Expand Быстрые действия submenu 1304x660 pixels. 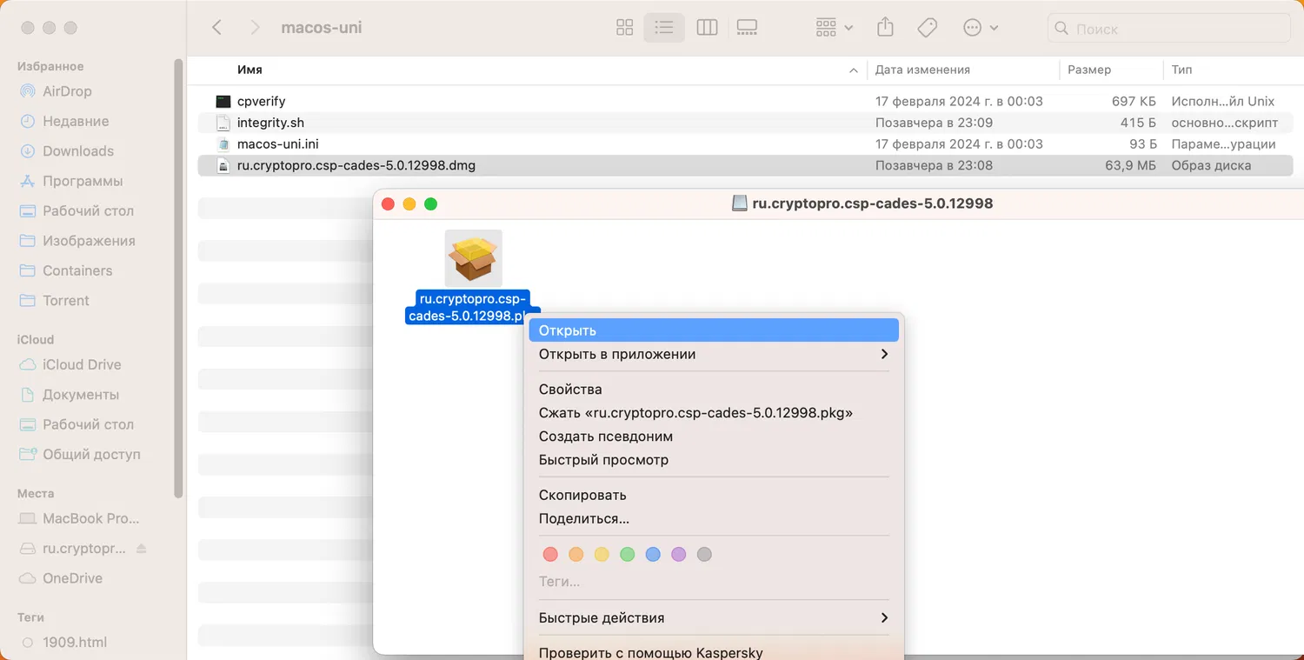[714, 617]
